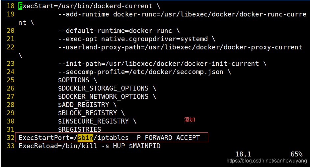Click the red 添加 annotation label

coord(189,120)
